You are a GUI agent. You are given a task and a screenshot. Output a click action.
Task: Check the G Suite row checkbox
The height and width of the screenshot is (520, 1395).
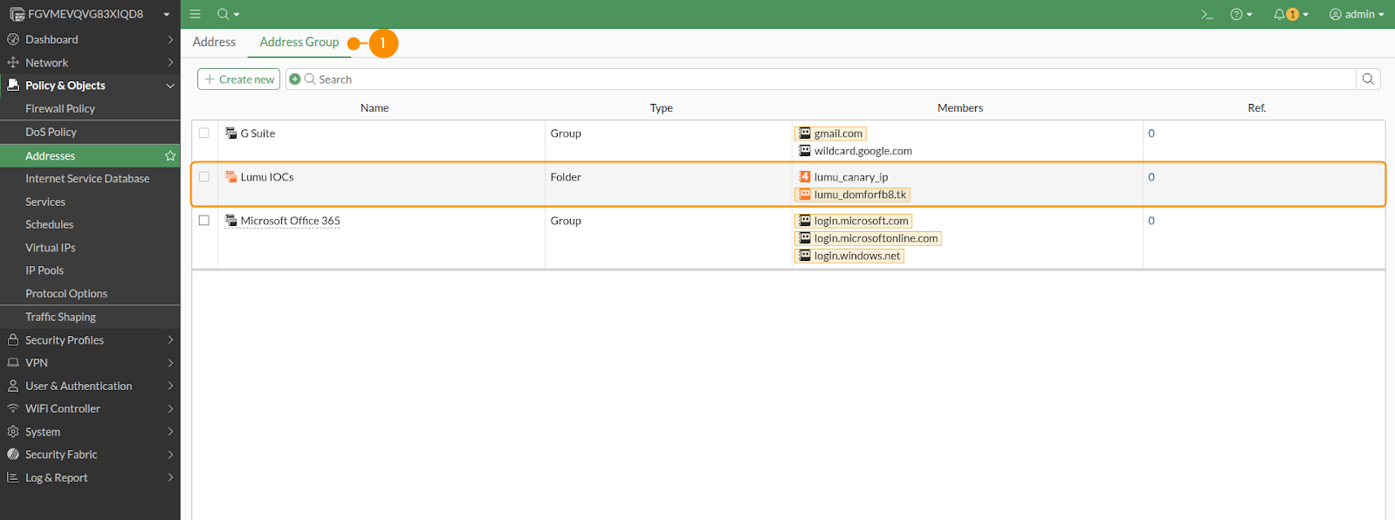(204, 133)
